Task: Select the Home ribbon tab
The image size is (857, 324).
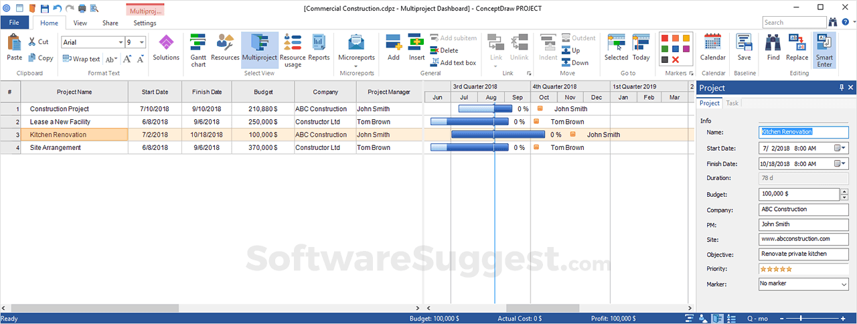Action: pos(49,23)
